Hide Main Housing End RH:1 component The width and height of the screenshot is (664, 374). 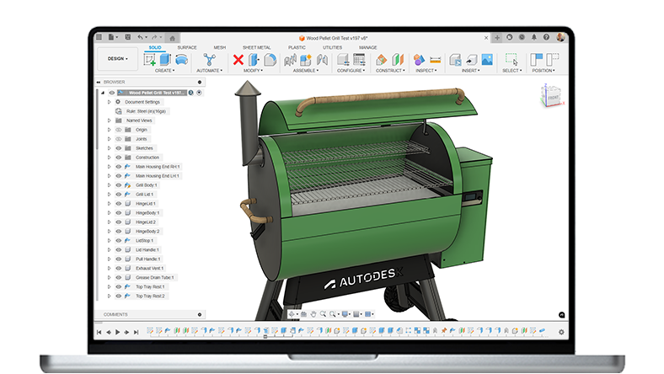coord(119,167)
